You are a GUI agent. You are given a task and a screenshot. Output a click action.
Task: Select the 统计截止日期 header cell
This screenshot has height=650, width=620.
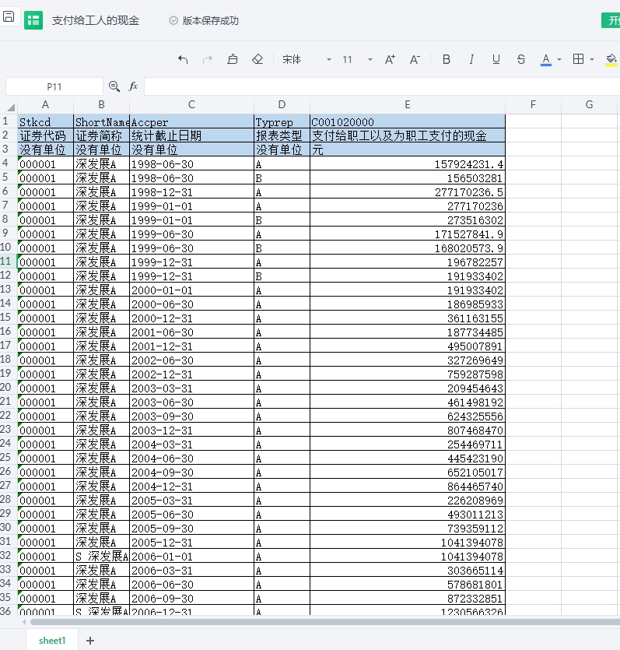191,135
